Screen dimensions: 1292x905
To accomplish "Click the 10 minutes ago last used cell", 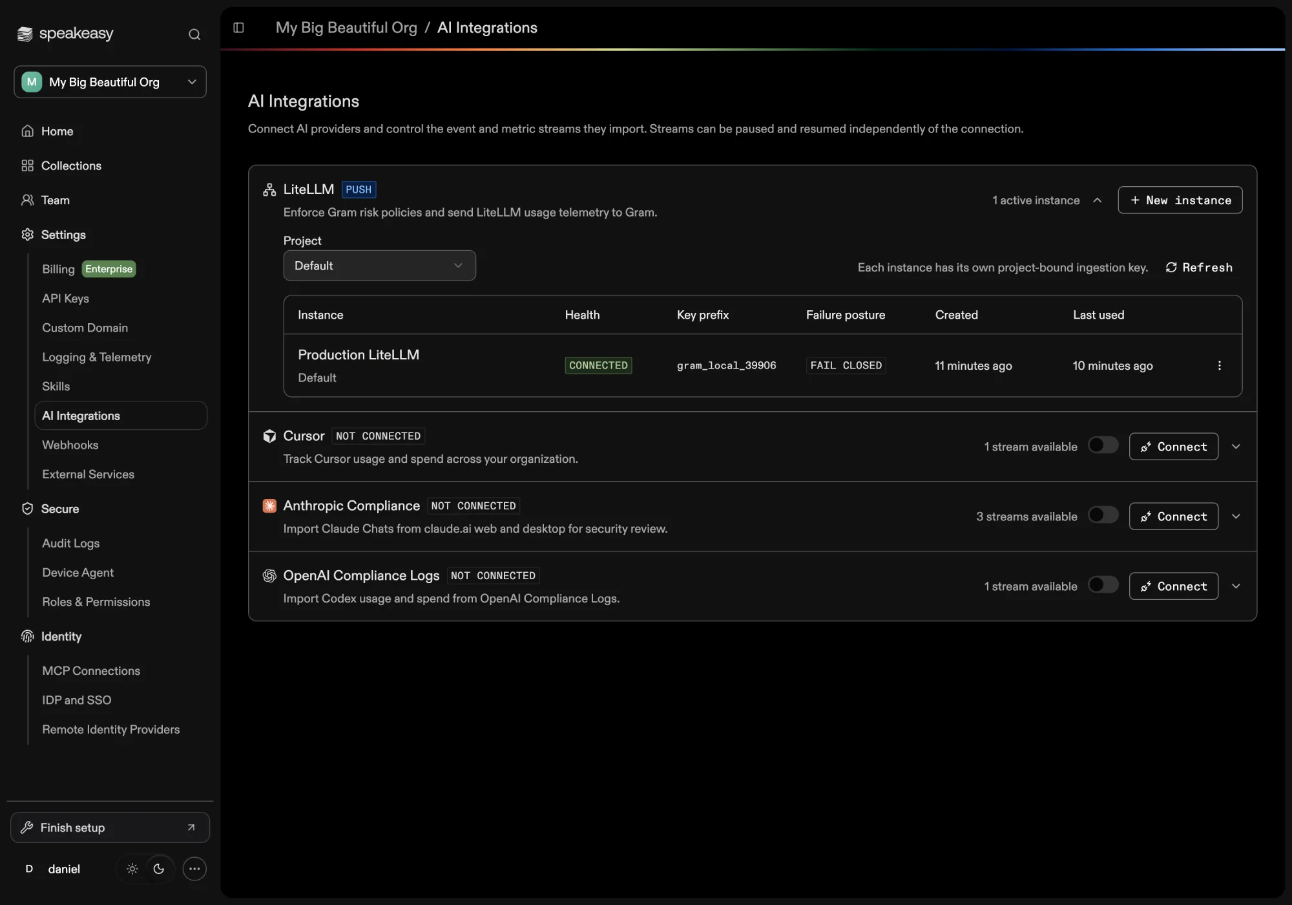I will coord(1112,365).
